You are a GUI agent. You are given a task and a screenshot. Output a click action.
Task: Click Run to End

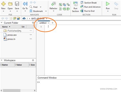88,11
